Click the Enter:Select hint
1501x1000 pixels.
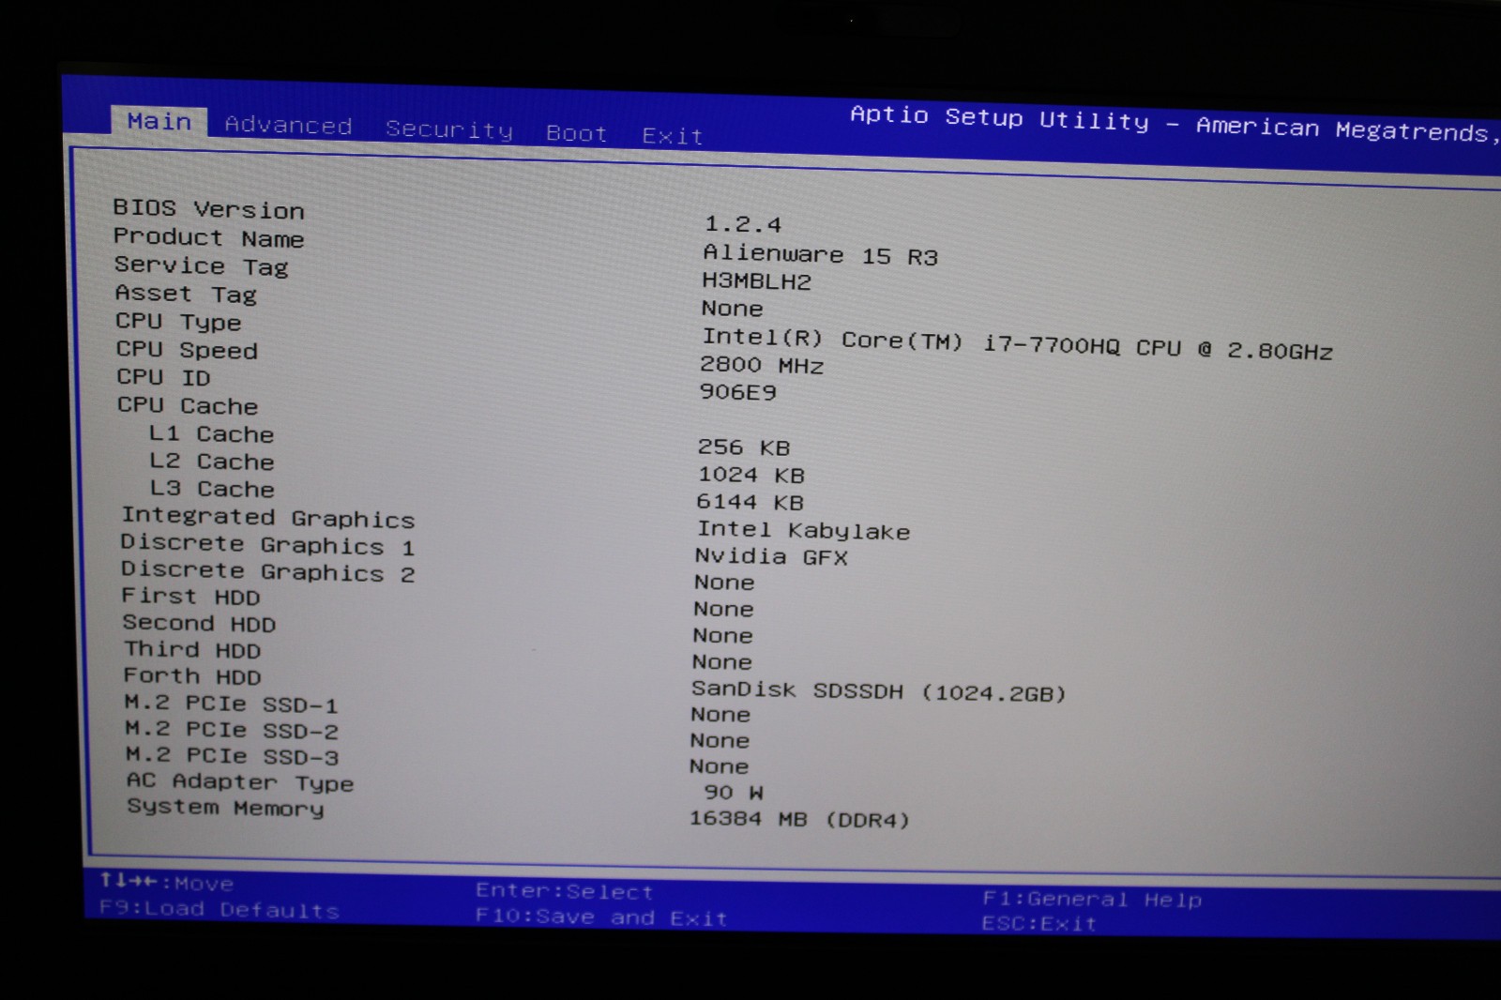[x=564, y=890]
